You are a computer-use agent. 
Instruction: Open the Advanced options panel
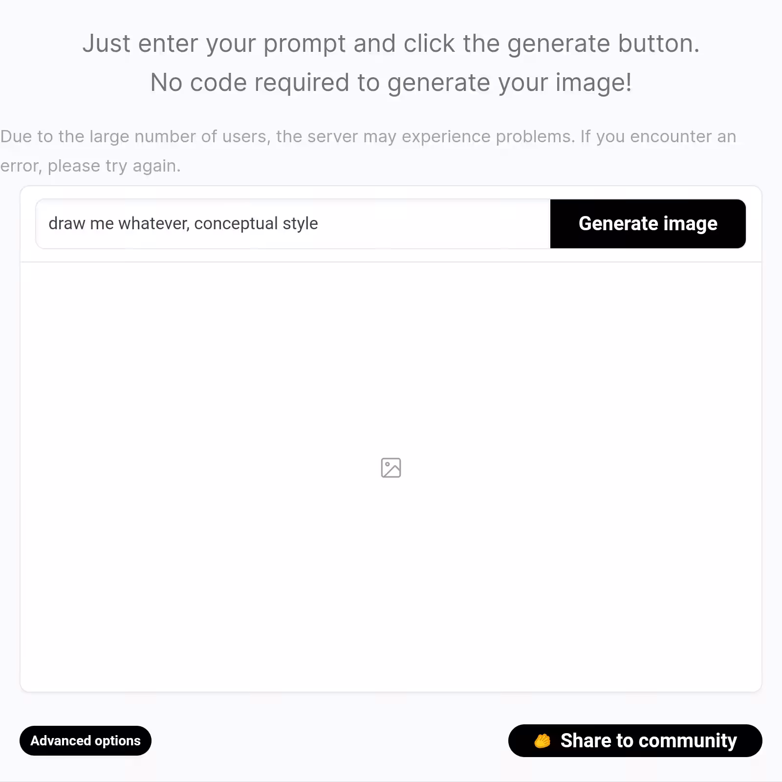pos(86,740)
